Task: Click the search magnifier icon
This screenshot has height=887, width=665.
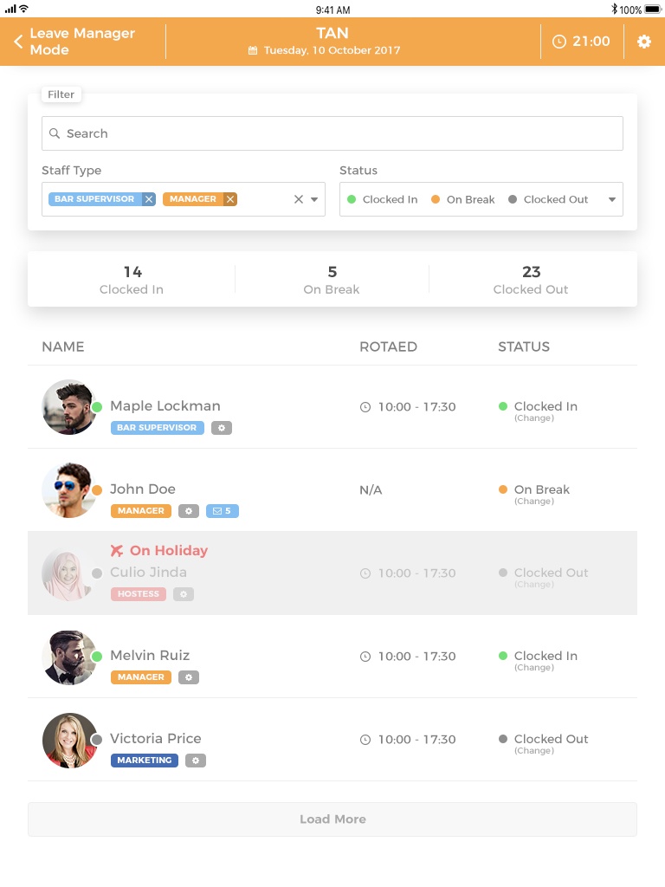Action: 55,133
